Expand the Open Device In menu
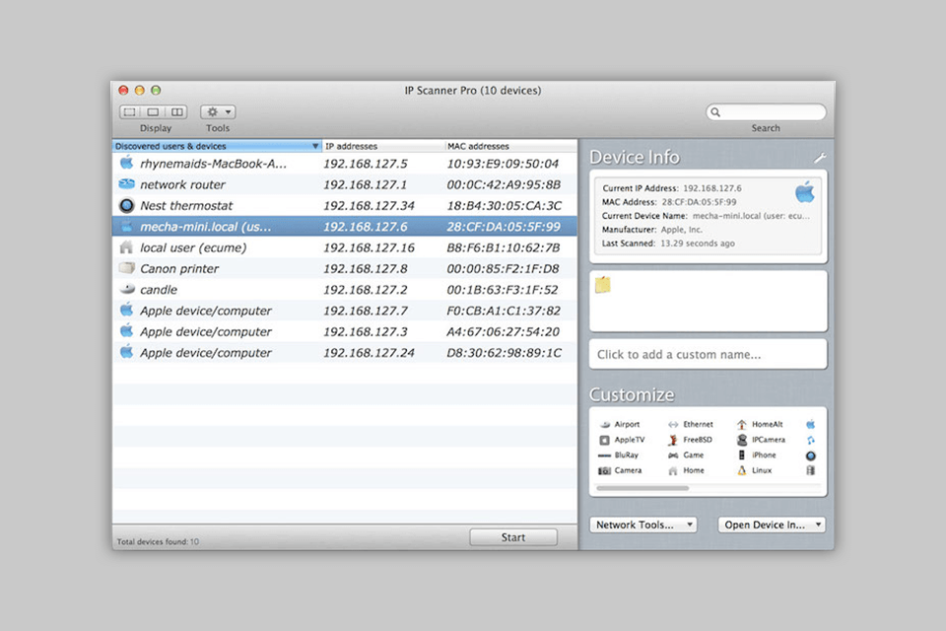 [772, 525]
